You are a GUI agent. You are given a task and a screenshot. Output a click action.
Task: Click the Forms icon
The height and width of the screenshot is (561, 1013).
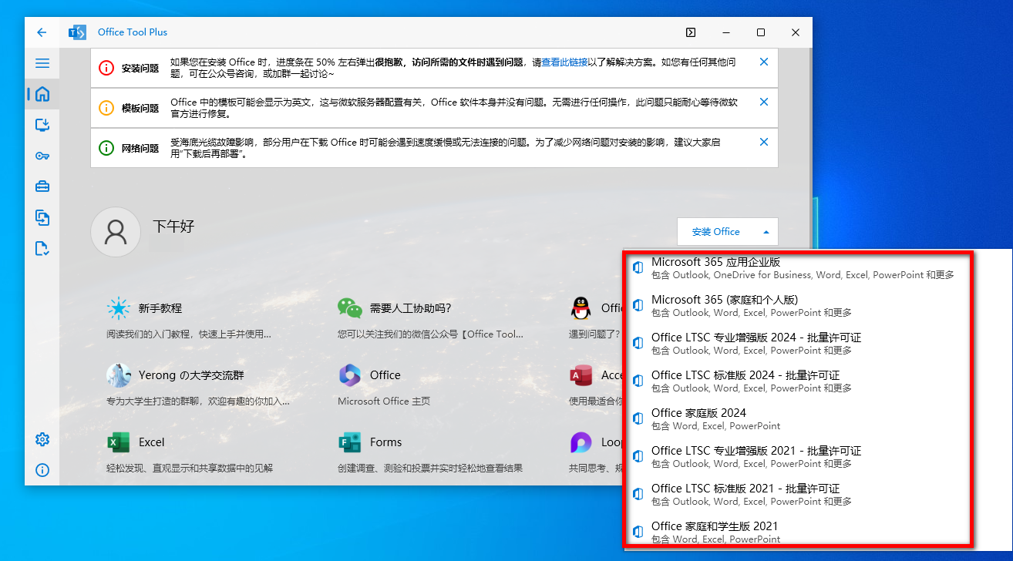click(350, 442)
